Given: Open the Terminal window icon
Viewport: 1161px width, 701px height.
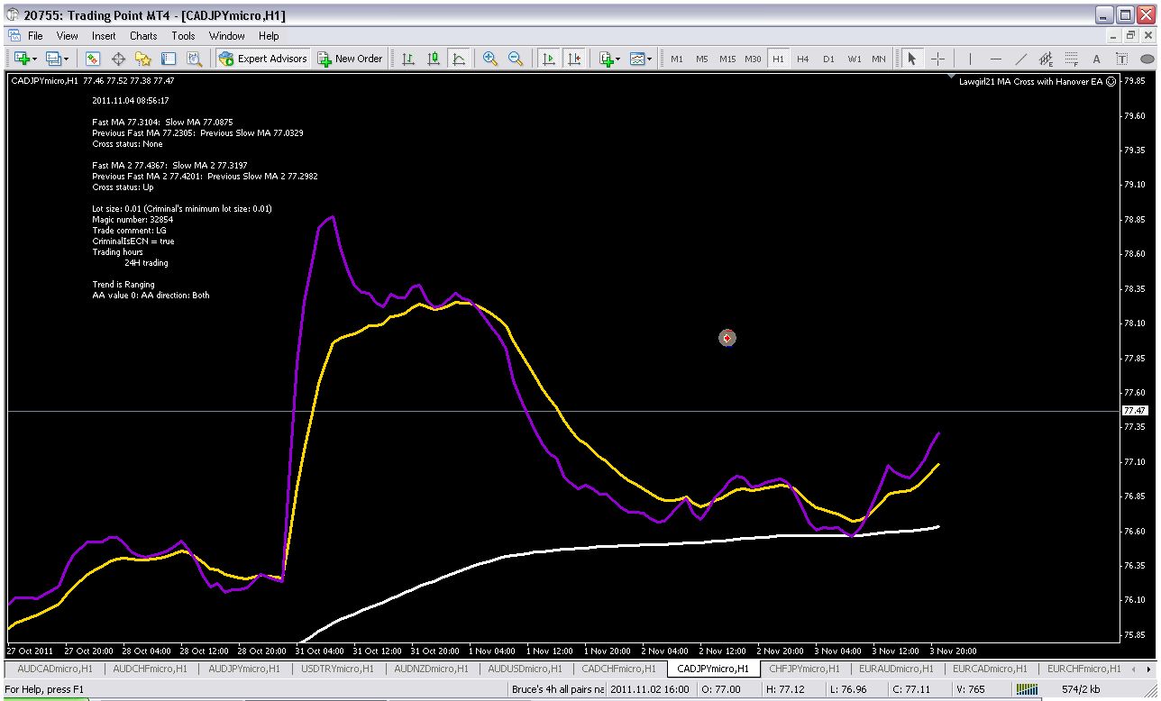Looking at the screenshot, I should (x=169, y=59).
